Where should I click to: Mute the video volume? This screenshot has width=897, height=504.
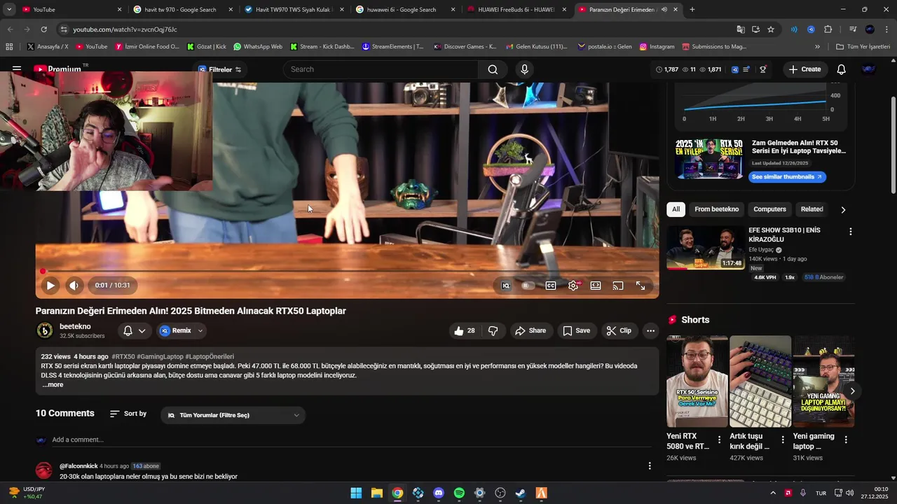click(x=74, y=286)
